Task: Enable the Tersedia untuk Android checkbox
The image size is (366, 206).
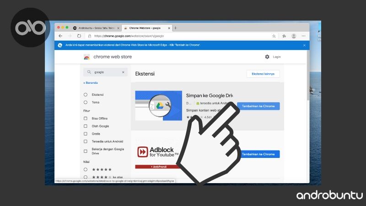Action: point(86,141)
